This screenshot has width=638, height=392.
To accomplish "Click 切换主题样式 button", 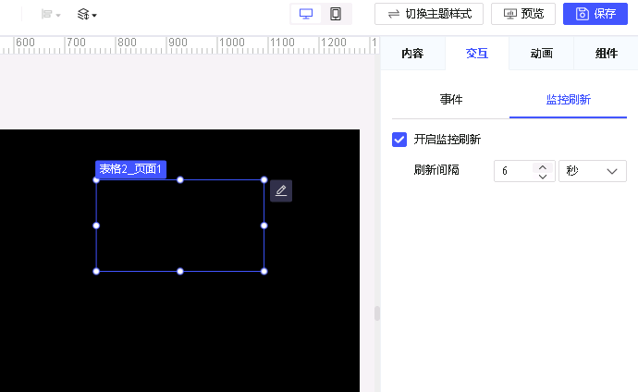I will click(429, 14).
